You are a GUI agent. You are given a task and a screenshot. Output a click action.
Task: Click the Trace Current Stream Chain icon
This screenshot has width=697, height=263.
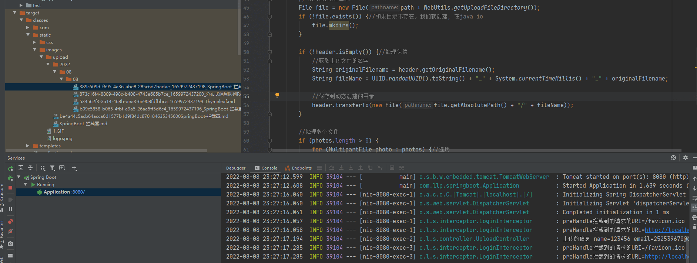pos(402,168)
